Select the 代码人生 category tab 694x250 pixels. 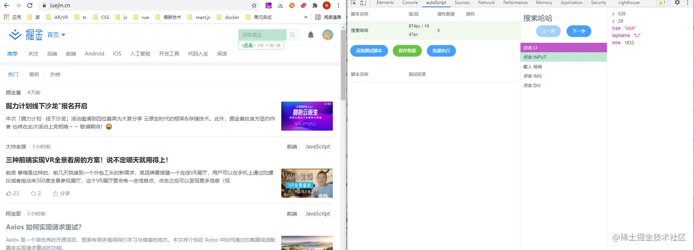pyautogui.click(x=198, y=54)
